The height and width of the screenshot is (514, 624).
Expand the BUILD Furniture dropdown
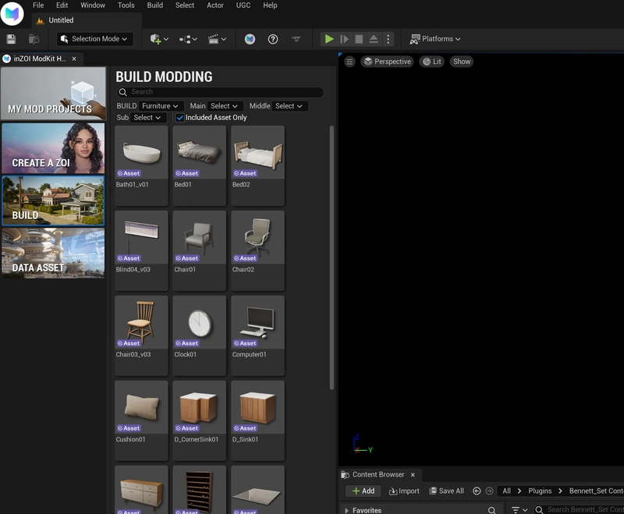coord(161,106)
